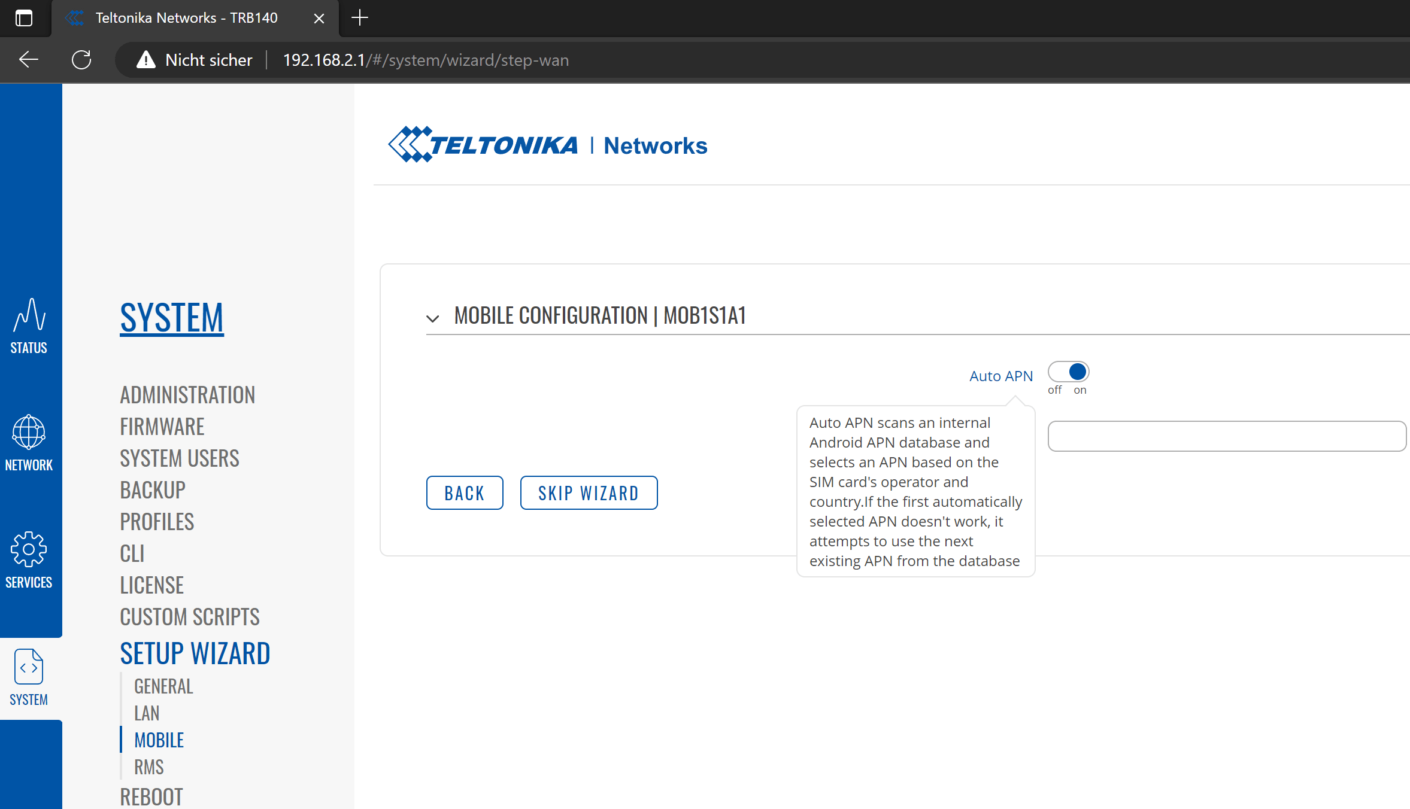Click the empty APN input field
The image size is (1410, 809).
pyautogui.click(x=1226, y=436)
